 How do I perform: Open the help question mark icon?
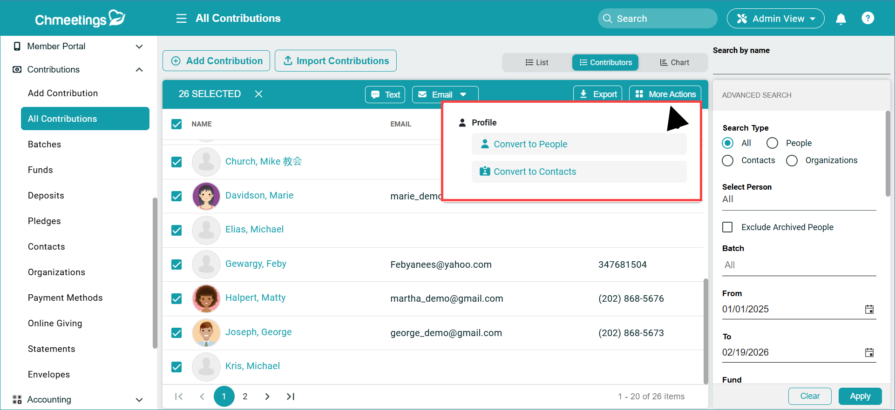868,18
